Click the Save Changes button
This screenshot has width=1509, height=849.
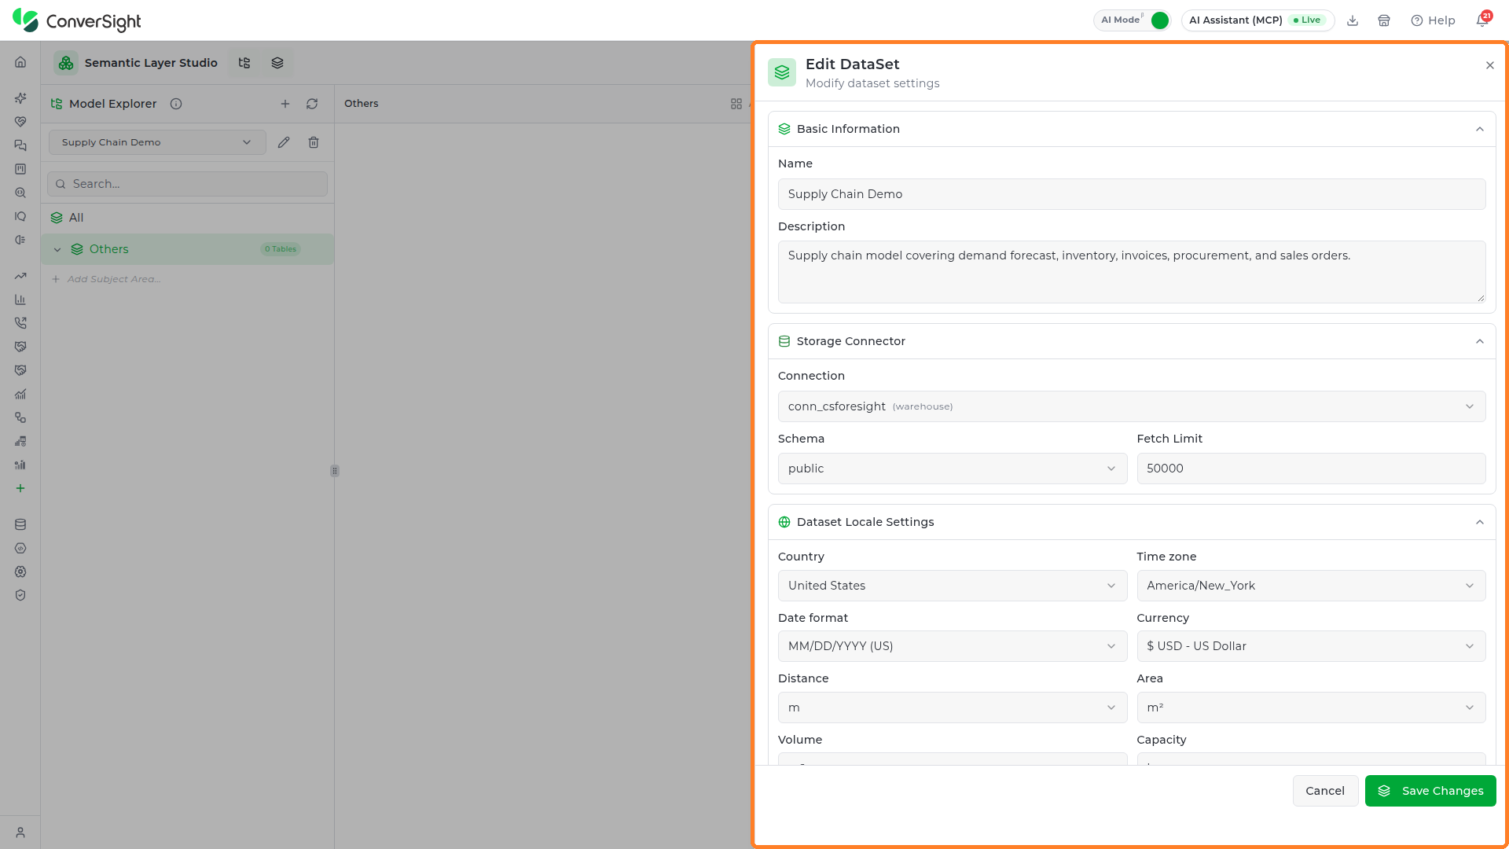1430,791
